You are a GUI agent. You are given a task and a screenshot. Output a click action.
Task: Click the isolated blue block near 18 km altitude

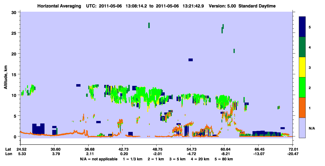click(x=190, y=60)
